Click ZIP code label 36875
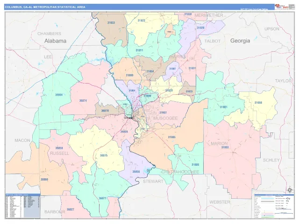Screen dimensions: 299x224 point(104,155)
